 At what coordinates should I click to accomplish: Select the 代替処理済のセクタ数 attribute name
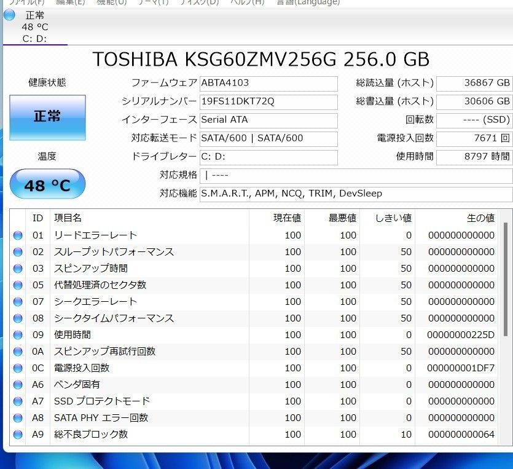100,285
